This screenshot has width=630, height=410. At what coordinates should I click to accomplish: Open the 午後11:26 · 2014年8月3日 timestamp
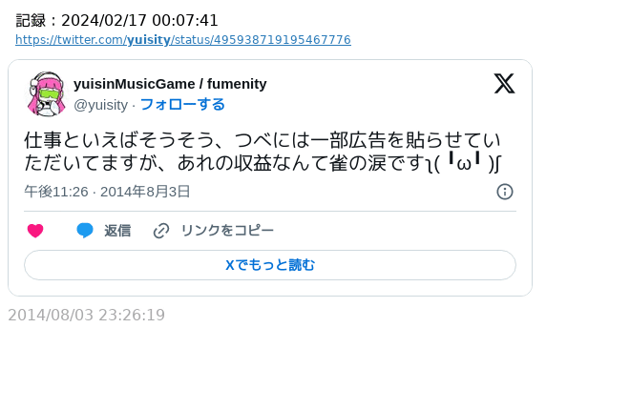(107, 192)
